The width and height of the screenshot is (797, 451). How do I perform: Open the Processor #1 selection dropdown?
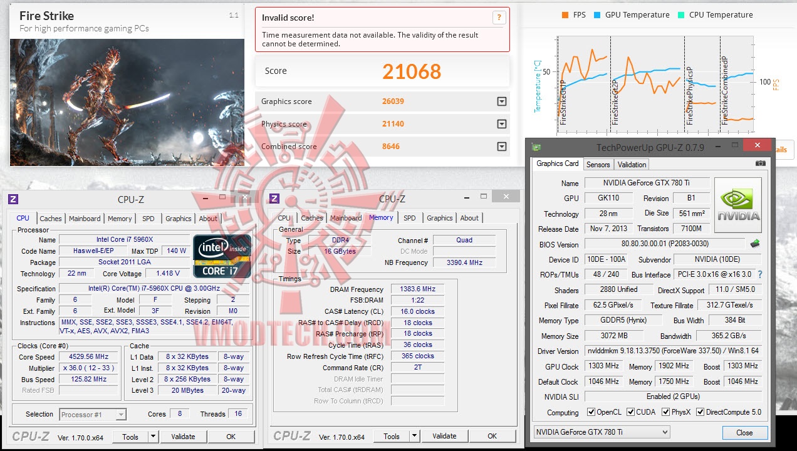(93, 414)
